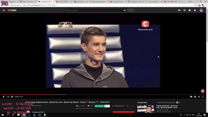Focus the YouTube search input field
The width and height of the screenshot is (208, 117).
click(94, 10)
